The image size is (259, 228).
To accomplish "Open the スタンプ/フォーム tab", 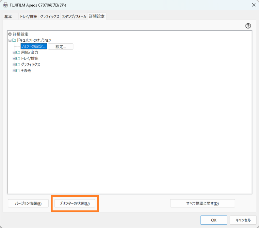I will (74, 17).
